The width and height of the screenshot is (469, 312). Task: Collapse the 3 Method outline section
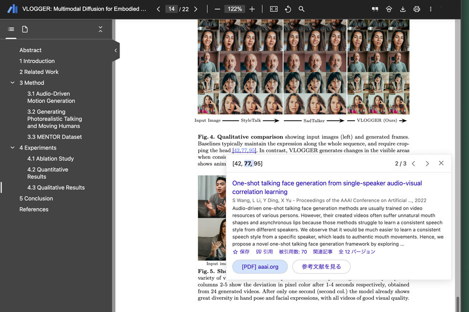(x=13, y=83)
